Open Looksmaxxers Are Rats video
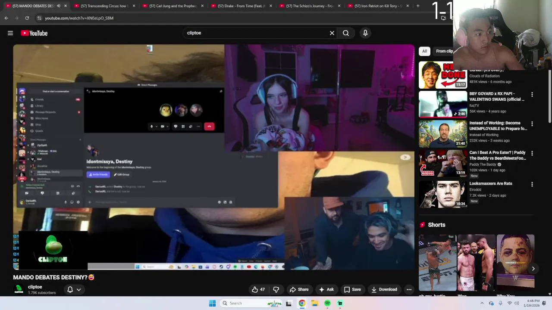Image resolution: width=552 pixels, height=310 pixels. point(443,194)
